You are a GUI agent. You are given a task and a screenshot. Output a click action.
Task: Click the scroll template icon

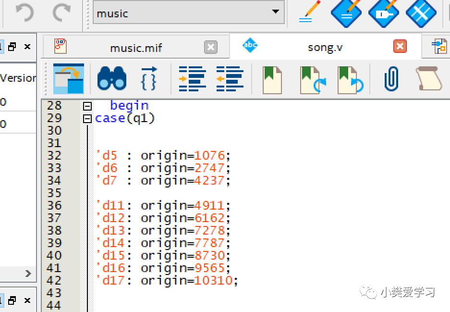[x=429, y=78]
